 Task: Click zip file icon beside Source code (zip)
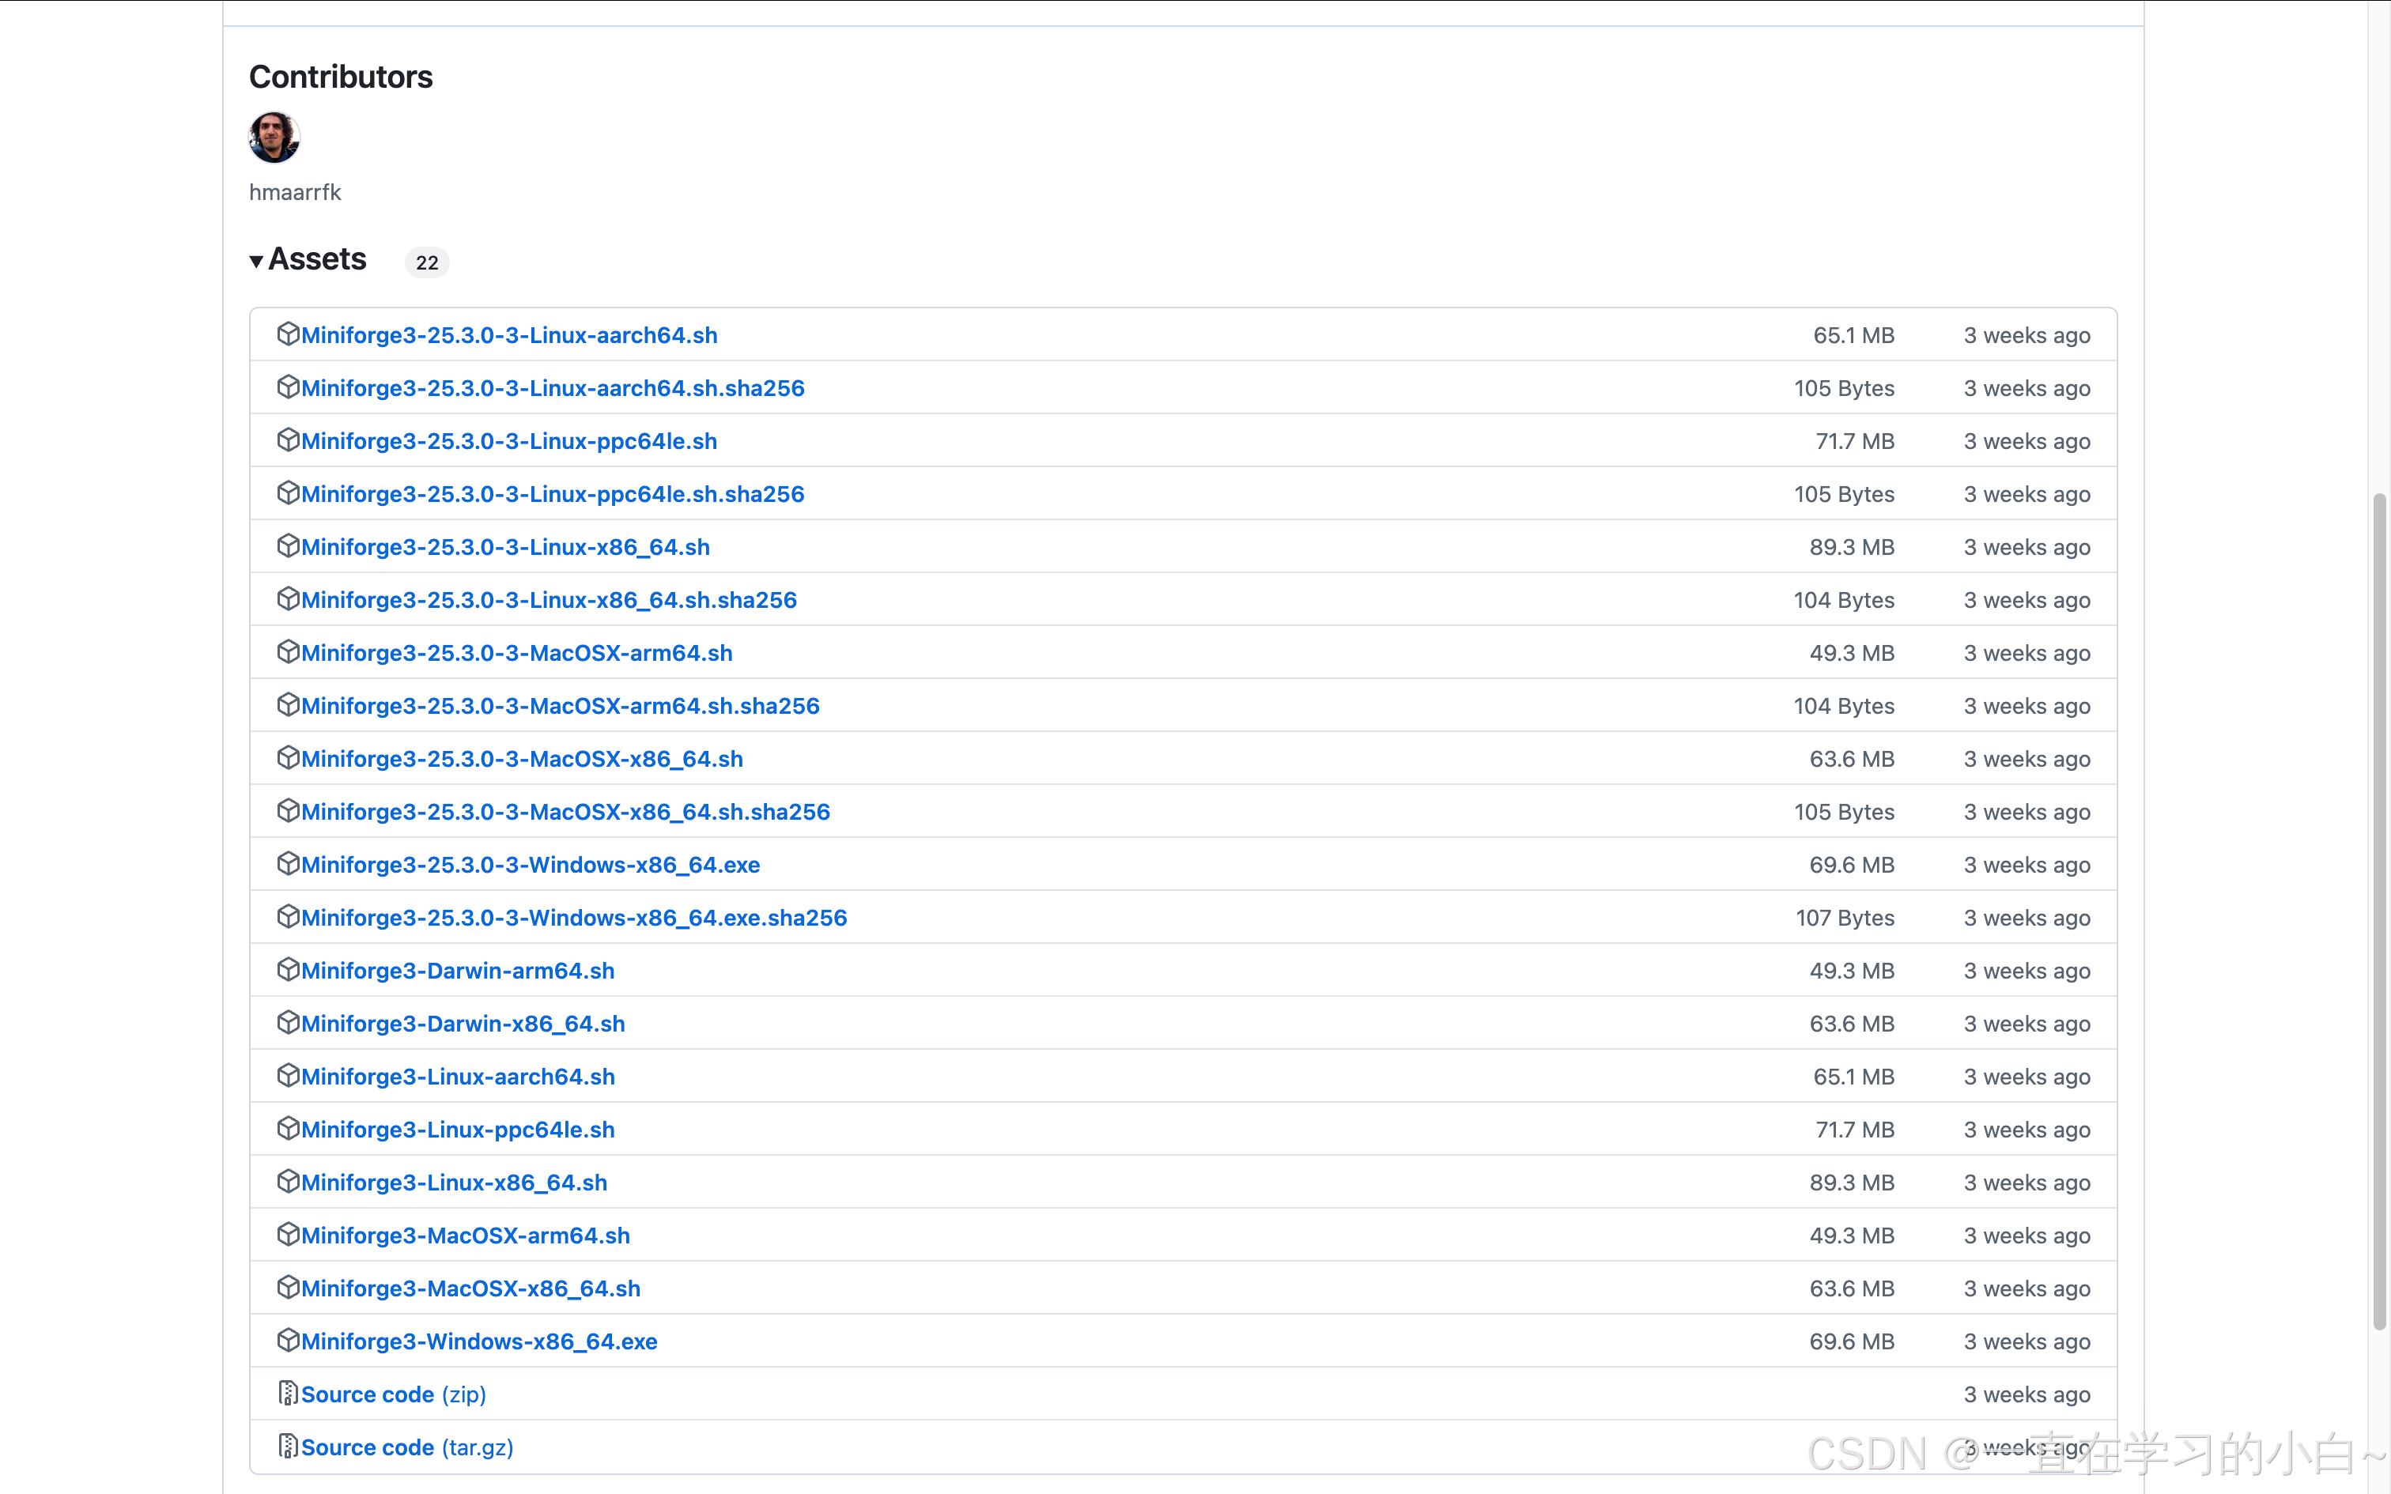pos(288,1392)
